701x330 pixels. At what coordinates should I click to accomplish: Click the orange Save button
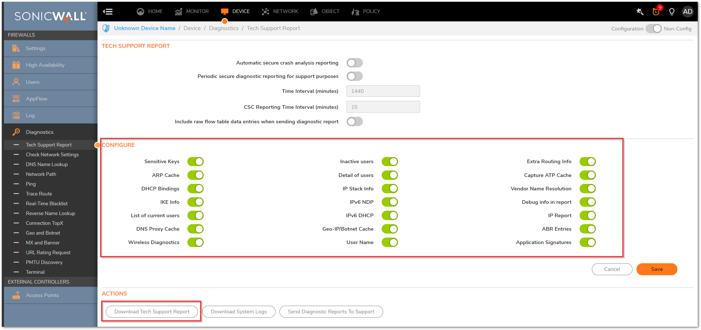pyautogui.click(x=657, y=269)
